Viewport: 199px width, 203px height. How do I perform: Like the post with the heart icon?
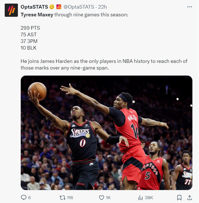102,197
